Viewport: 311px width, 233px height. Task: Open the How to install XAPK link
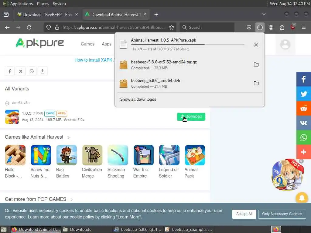pyautogui.click(x=94, y=60)
